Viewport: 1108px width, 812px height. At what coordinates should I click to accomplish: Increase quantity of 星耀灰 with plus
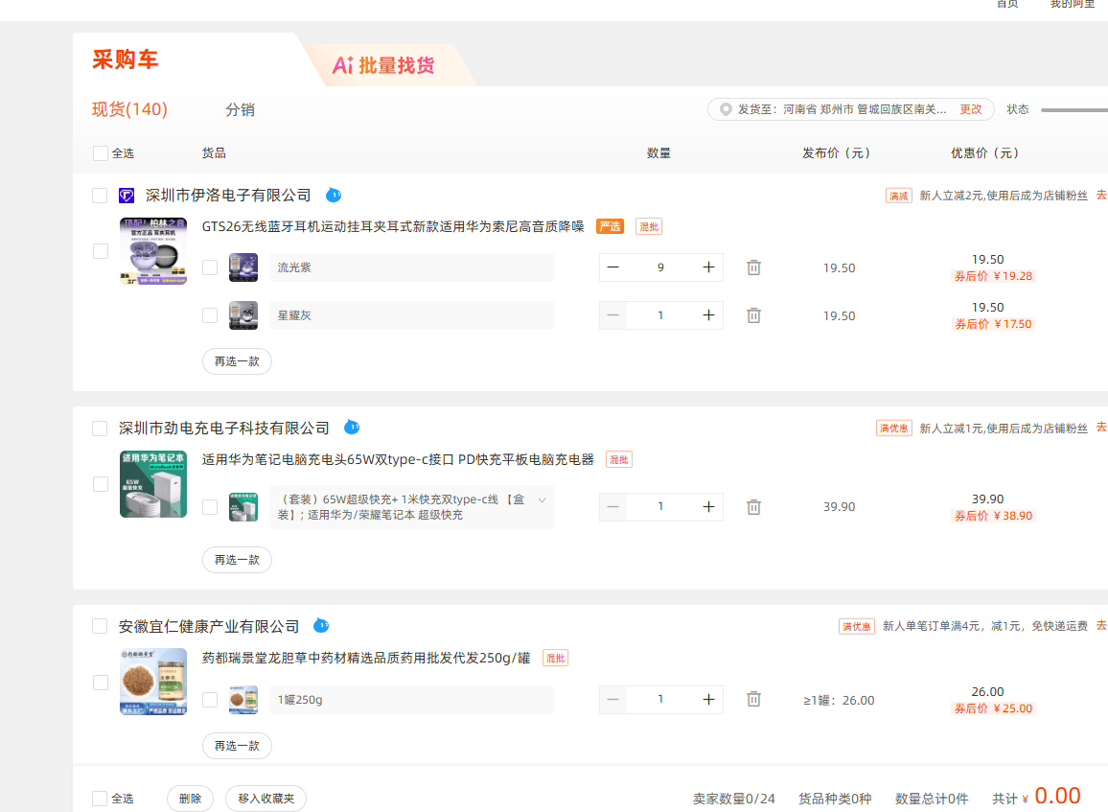(x=708, y=315)
